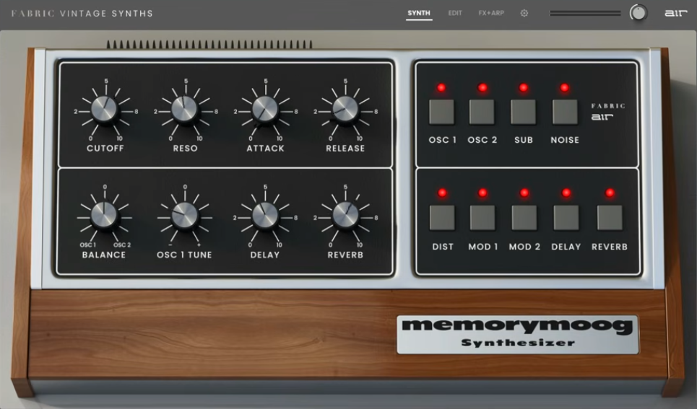Viewport: 697px width, 409px height.
Task: Toggle the MOD 2 effect button
Action: click(x=524, y=218)
